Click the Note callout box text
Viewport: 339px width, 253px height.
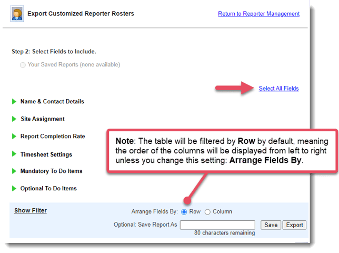click(222, 152)
